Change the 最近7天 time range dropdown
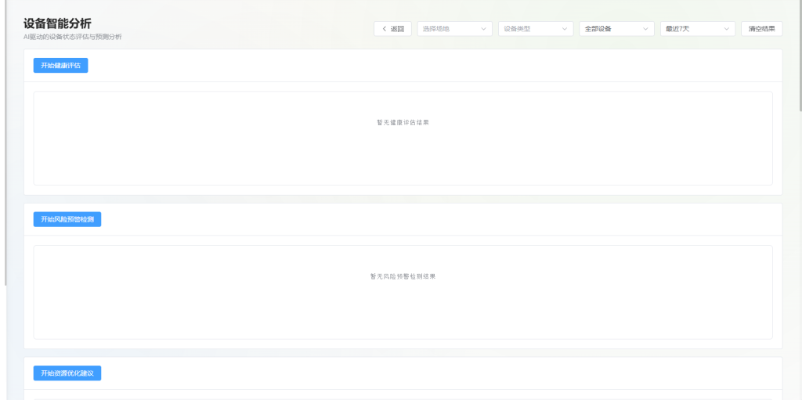802x400 pixels. coord(697,29)
